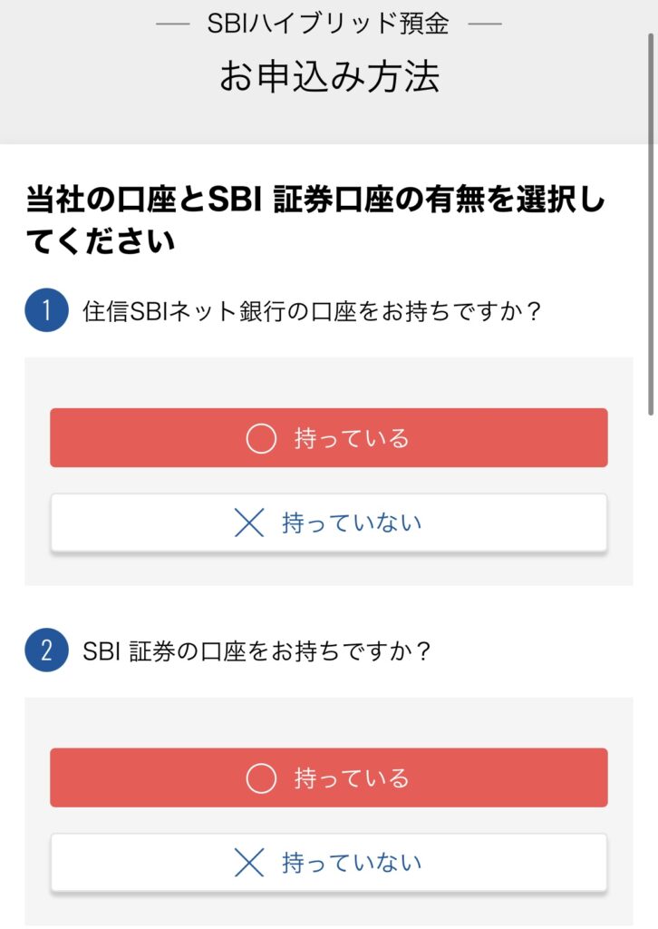Choose 持っていない for SBI証券 account question
Image resolution: width=658 pixels, height=929 pixels.
pos(328,862)
